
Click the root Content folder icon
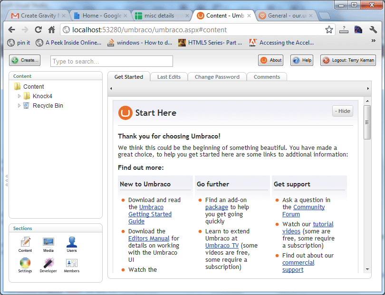[x=17, y=86]
